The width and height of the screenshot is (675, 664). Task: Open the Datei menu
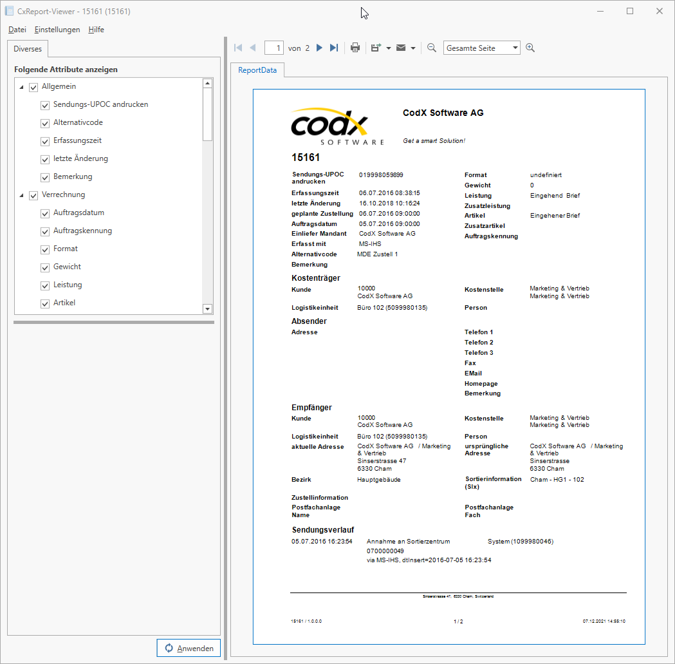coord(17,29)
